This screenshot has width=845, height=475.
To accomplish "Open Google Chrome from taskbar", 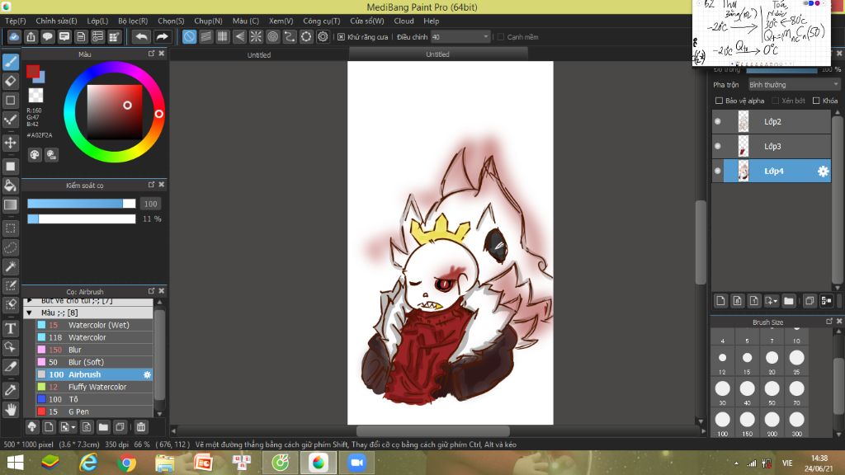I will pos(126,463).
